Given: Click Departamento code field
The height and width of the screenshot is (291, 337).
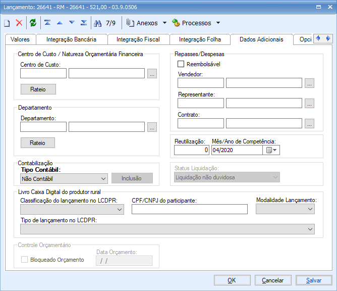Looking at the screenshot, I should (x=43, y=127).
